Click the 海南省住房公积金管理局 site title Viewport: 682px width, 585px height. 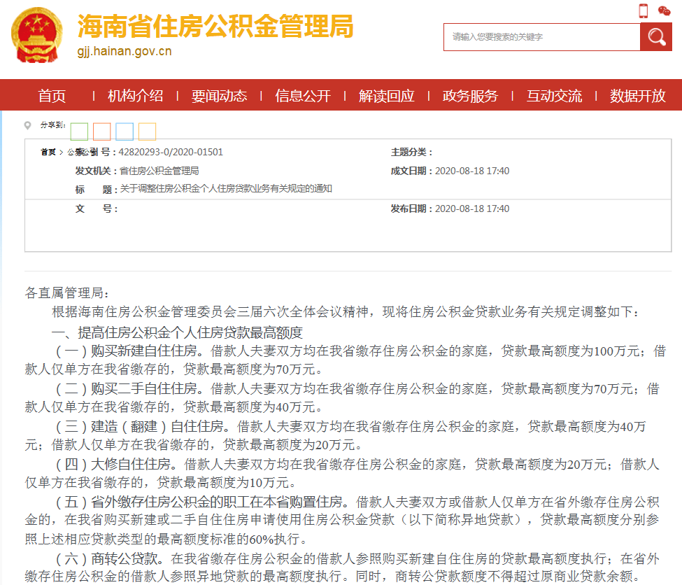[215, 26]
